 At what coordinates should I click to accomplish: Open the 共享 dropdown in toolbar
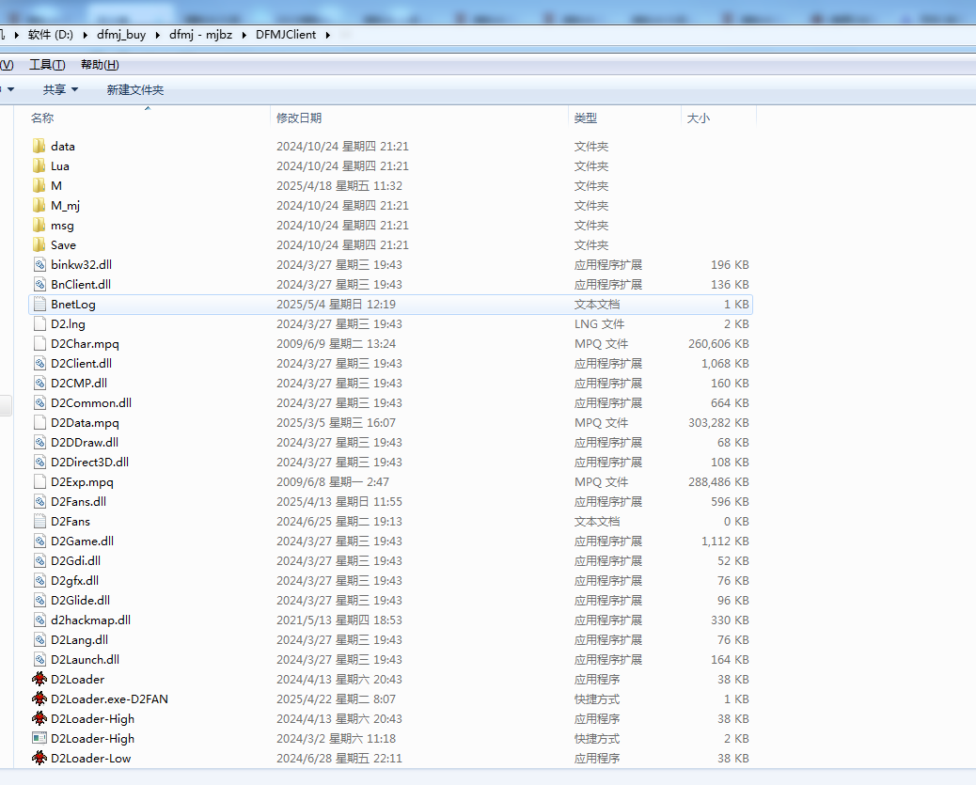tap(60, 89)
